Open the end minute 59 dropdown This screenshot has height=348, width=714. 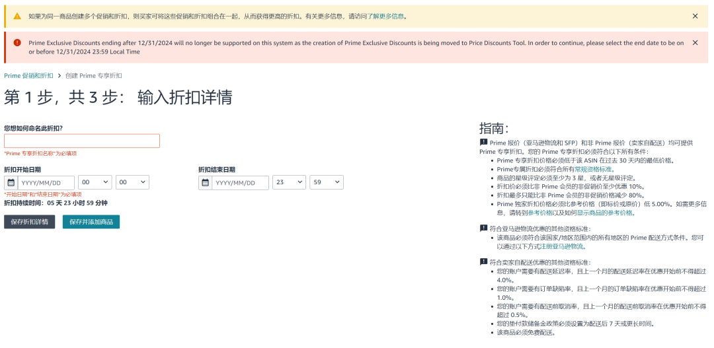(x=327, y=182)
